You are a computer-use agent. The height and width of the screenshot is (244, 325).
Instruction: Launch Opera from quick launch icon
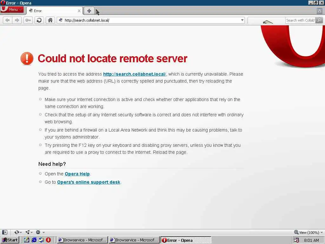[48, 240]
